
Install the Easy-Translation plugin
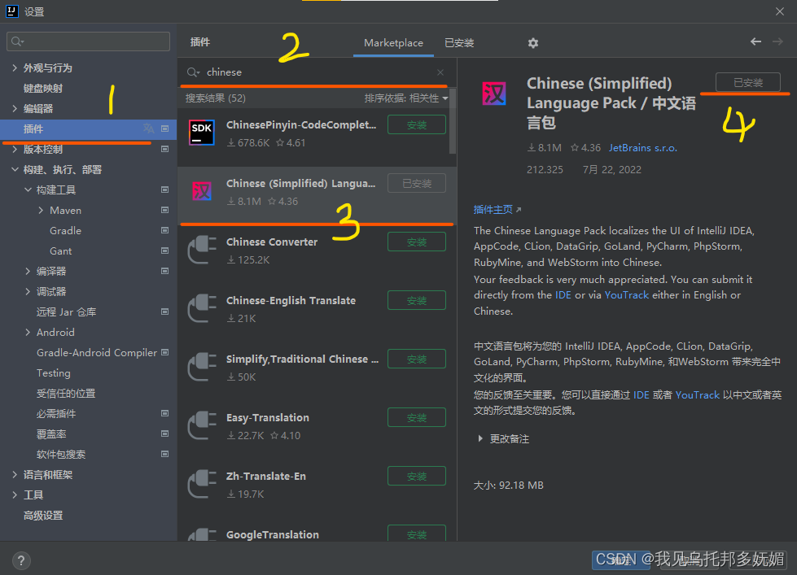417,417
